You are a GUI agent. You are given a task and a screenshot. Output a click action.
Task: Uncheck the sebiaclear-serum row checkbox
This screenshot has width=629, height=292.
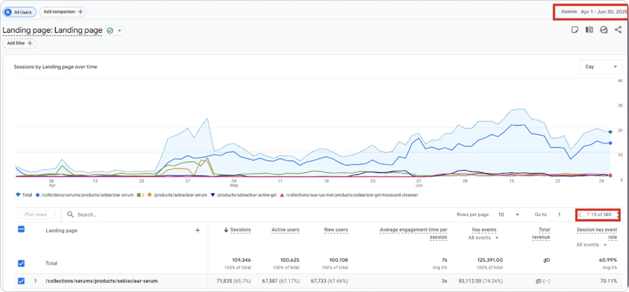(21, 281)
